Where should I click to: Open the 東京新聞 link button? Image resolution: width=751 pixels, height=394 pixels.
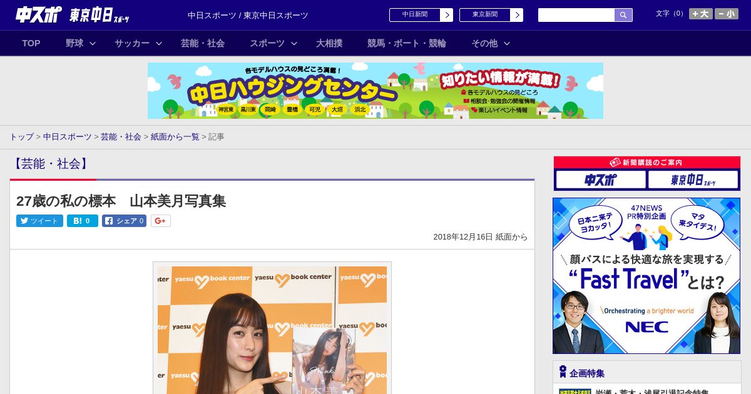point(485,15)
